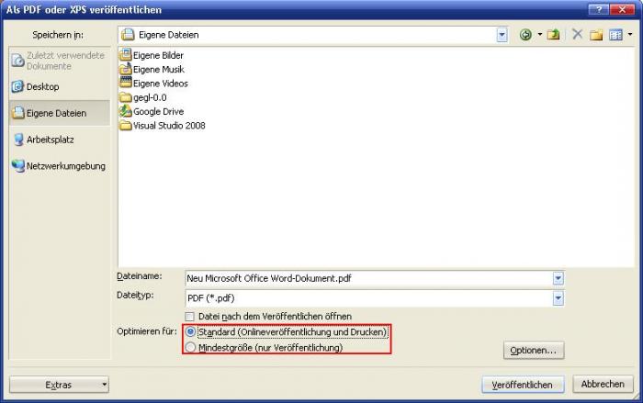This screenshot has width=643, height=403.
Task: Click the Dateiname text field
Action: click(368, 278)
